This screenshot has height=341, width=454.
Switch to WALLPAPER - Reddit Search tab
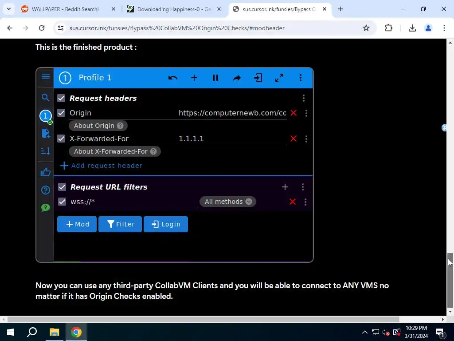pos(69,9)
